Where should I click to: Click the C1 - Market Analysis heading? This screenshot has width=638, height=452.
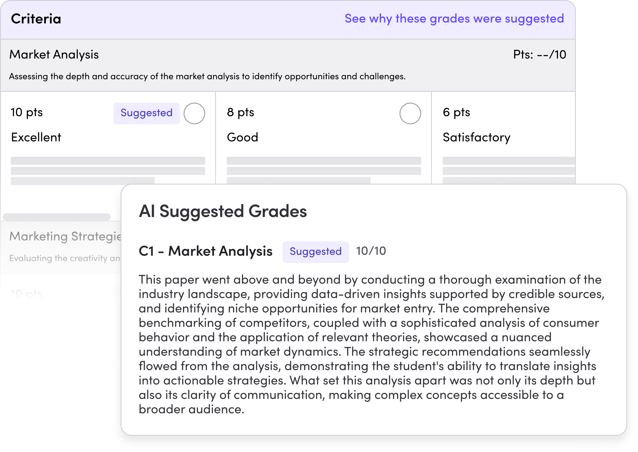tap(205, 251)
